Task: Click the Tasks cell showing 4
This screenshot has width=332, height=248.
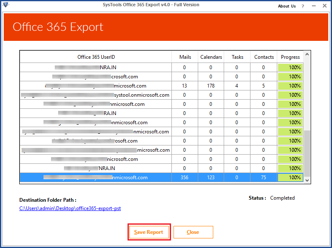Action: coord(237,86)
